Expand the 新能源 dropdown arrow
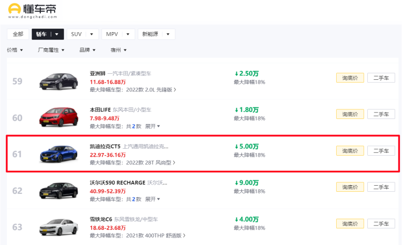The height and width of the screenshot is (245, 402). (168, 34)
